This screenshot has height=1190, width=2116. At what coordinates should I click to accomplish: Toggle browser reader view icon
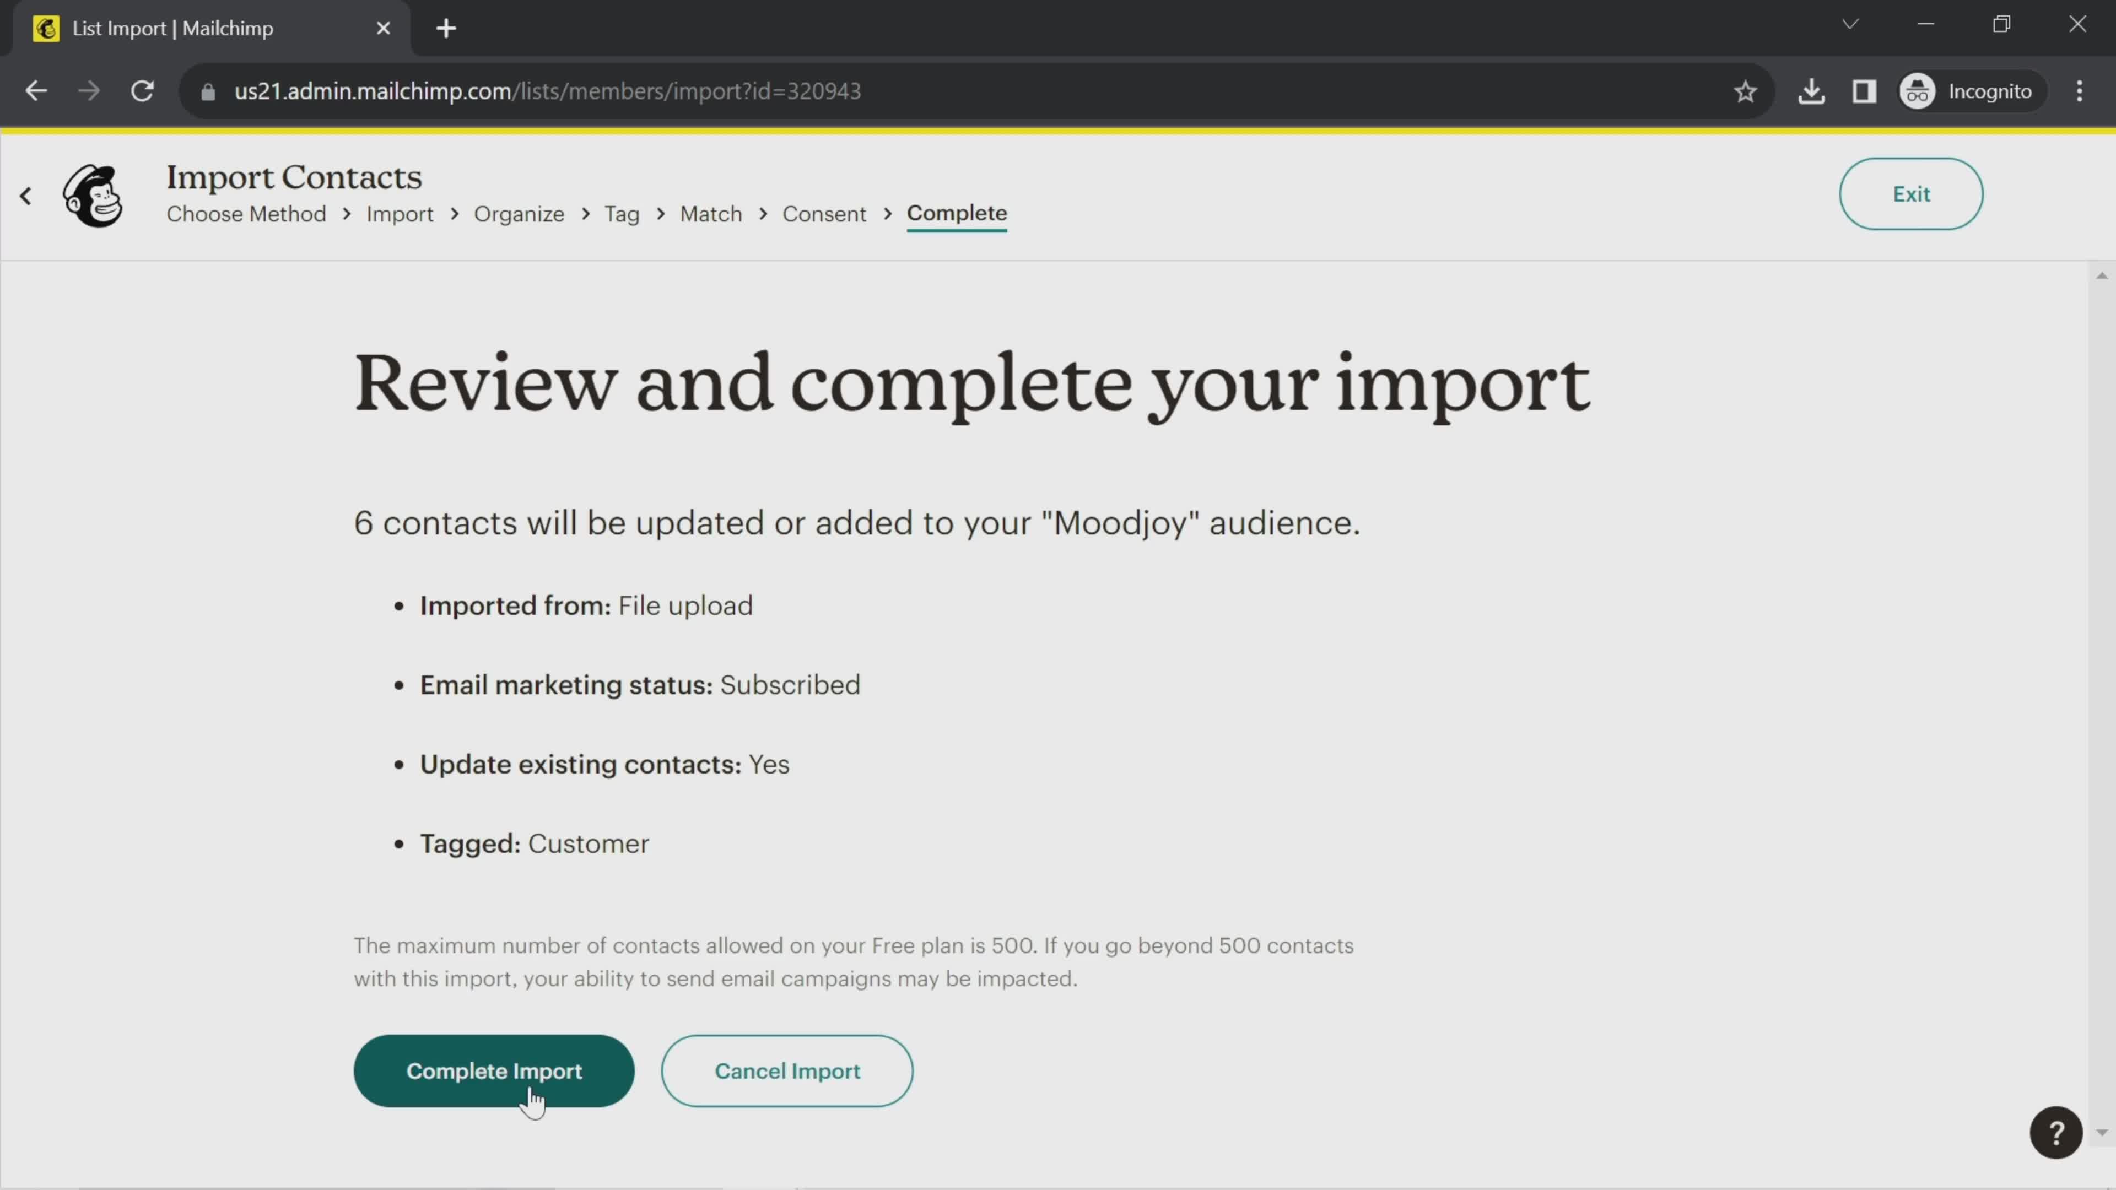[x=1865, y=91]
